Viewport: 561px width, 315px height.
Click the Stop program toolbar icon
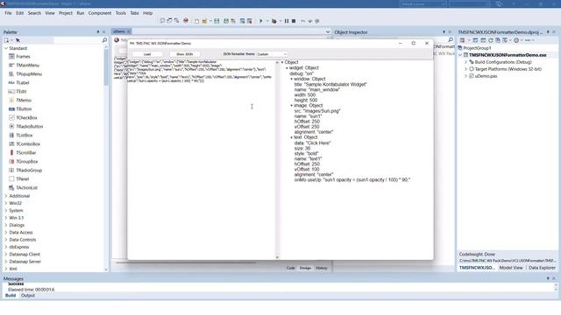(x=294, y=21)
